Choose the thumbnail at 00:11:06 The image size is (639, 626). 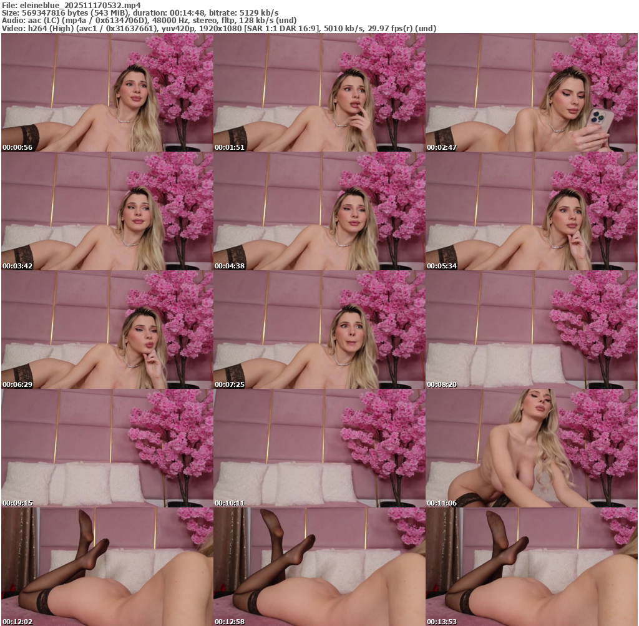531,448
